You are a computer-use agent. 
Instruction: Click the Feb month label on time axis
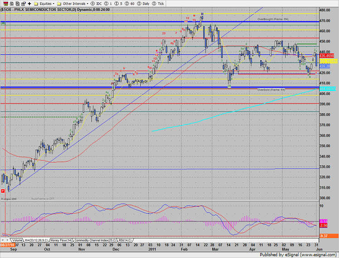pyautogui.click(x=184, y=249)
